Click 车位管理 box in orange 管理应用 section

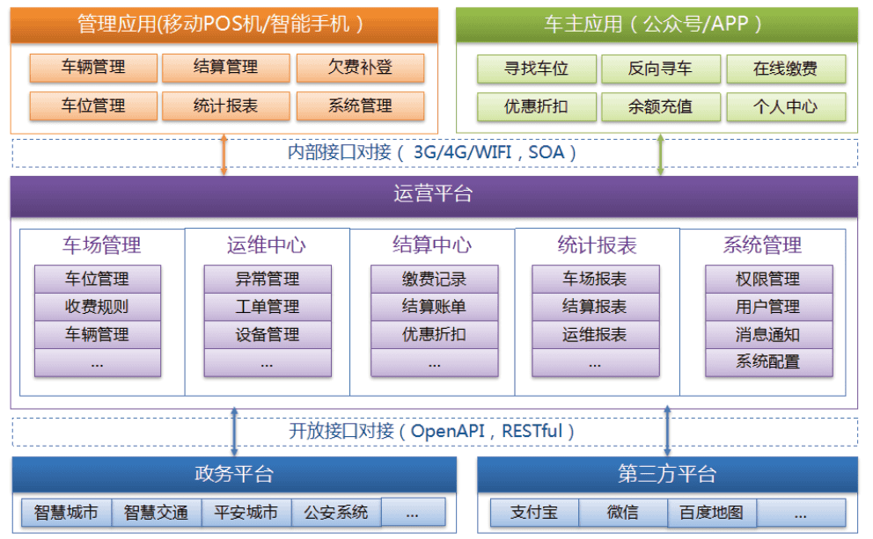click(x=93, y=106)
